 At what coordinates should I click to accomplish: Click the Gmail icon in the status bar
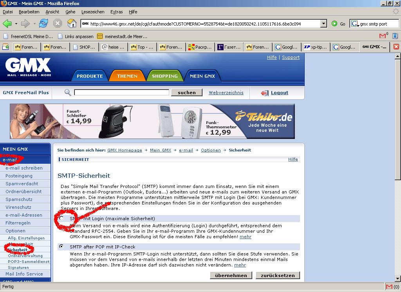(x=389, y=287)
